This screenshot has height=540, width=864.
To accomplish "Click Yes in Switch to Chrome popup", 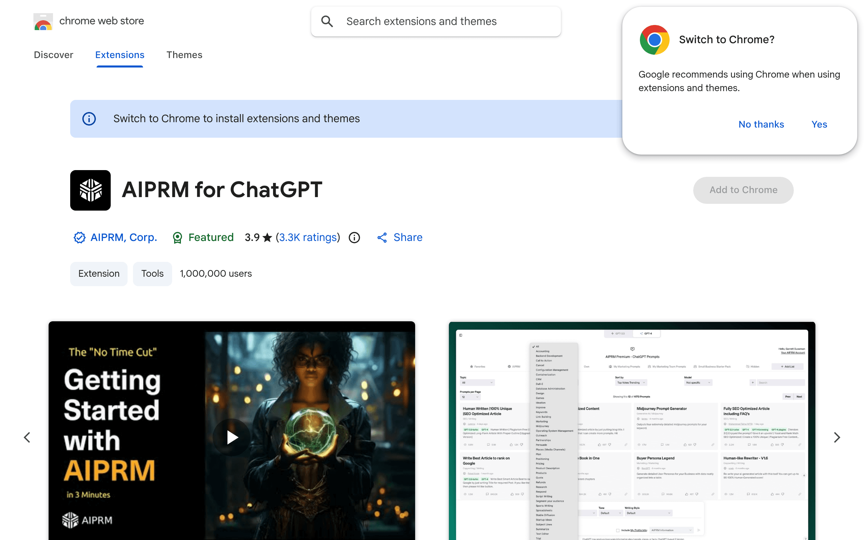I will click(819, 124).
